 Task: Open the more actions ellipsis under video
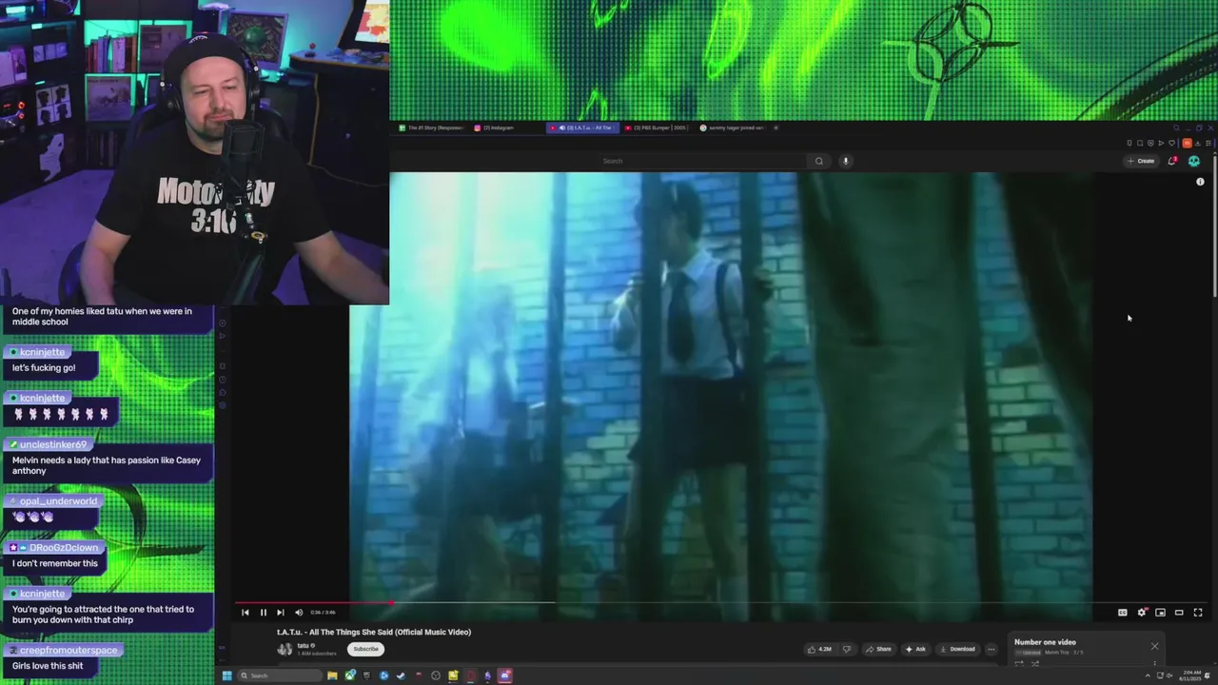tap(992, 649)
